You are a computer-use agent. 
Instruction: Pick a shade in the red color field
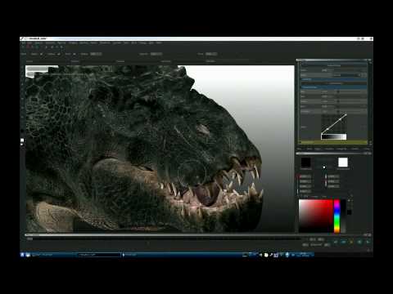(x=316, y=216)
